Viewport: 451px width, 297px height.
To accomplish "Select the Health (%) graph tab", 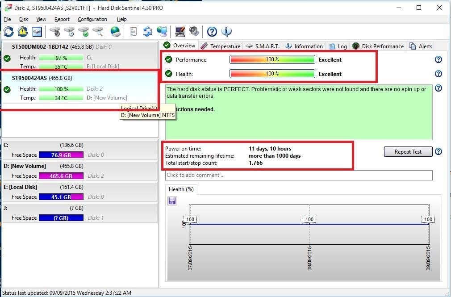I will click(x=181, y=189).
